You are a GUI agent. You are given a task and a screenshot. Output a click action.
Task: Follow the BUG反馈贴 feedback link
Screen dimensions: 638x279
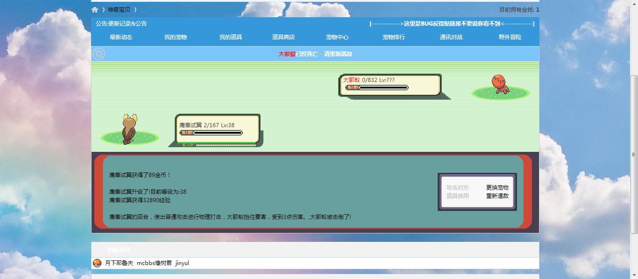tap(452, 24)
